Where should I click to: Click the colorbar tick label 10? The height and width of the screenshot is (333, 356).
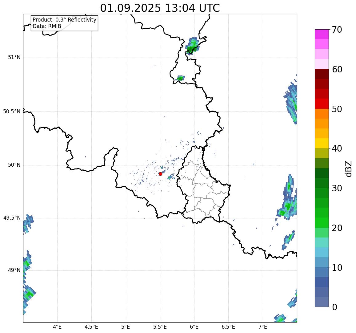[337, 268]
